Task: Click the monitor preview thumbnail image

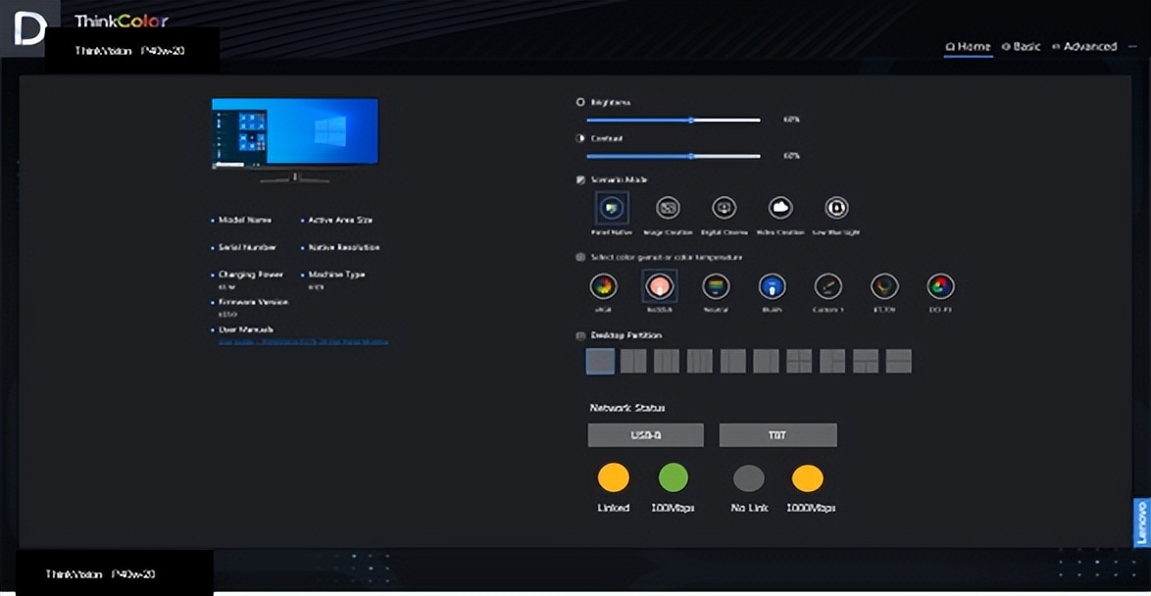Action: click(x=295, y=136)
